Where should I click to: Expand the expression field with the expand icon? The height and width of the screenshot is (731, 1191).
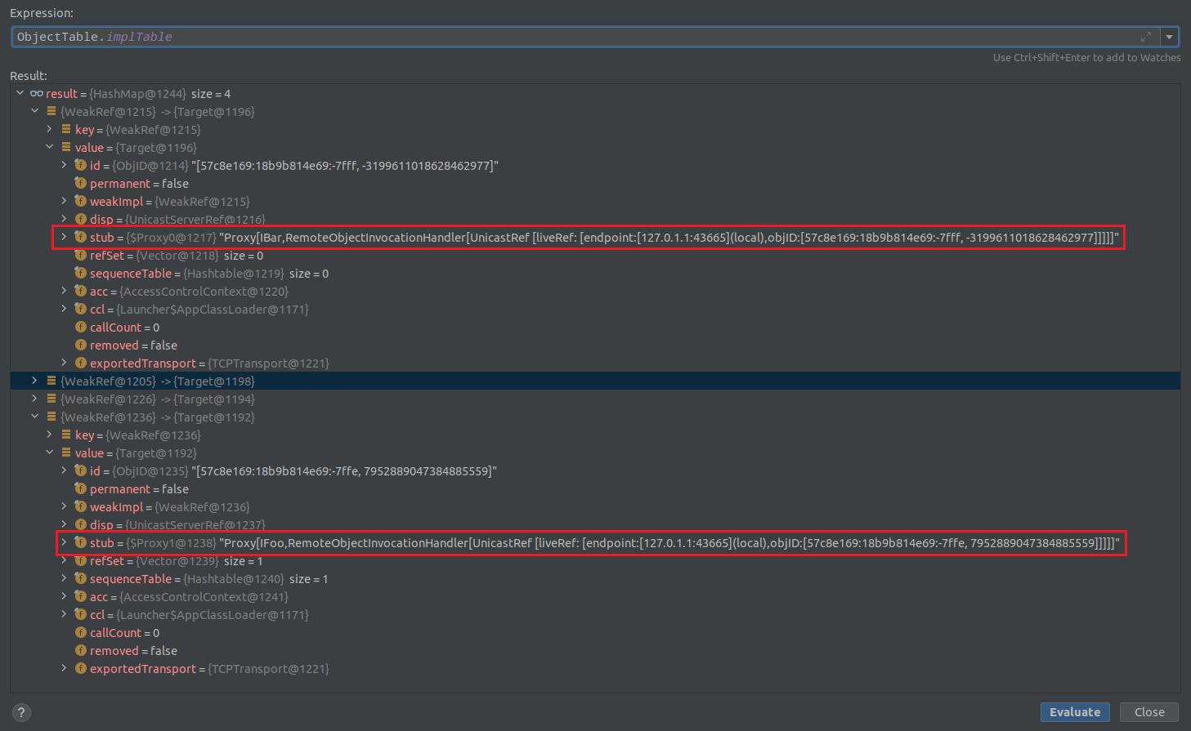(x=1146, y=37)
